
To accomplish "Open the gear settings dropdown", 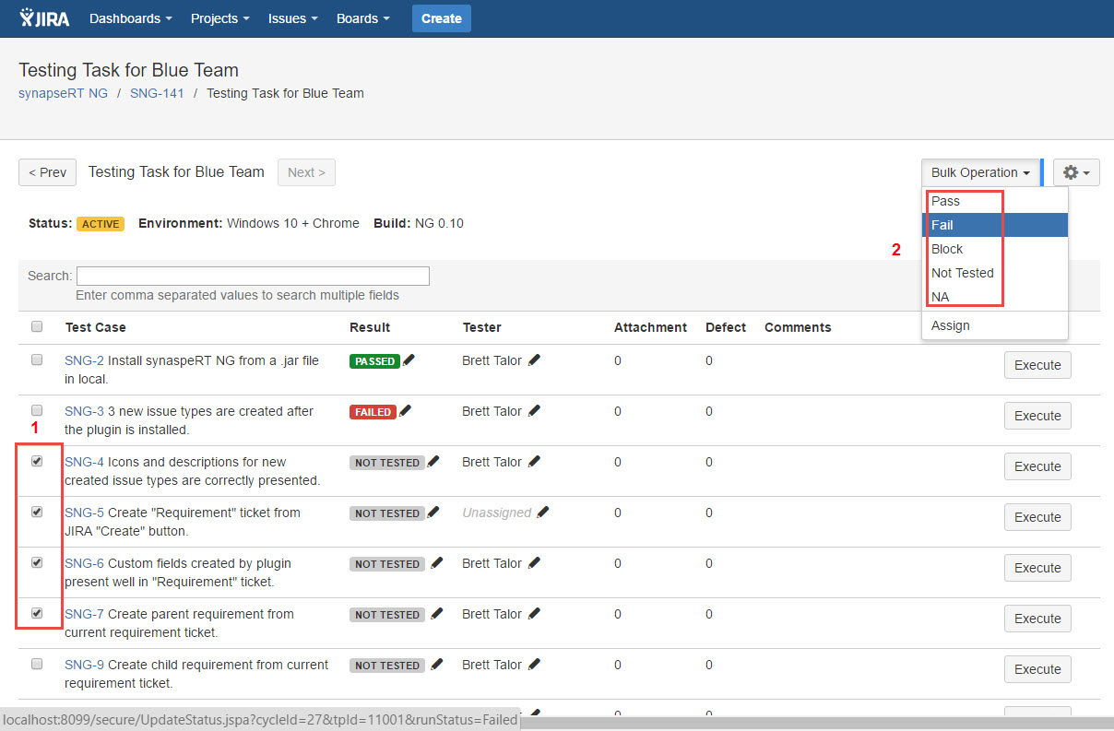I will pyautogui.click(x=1076, y=172).
